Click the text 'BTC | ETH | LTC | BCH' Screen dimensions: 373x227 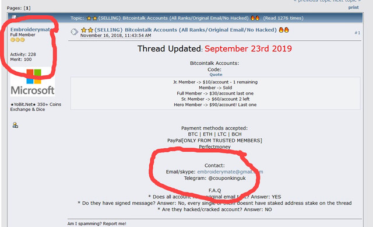(x=214, y=134)
